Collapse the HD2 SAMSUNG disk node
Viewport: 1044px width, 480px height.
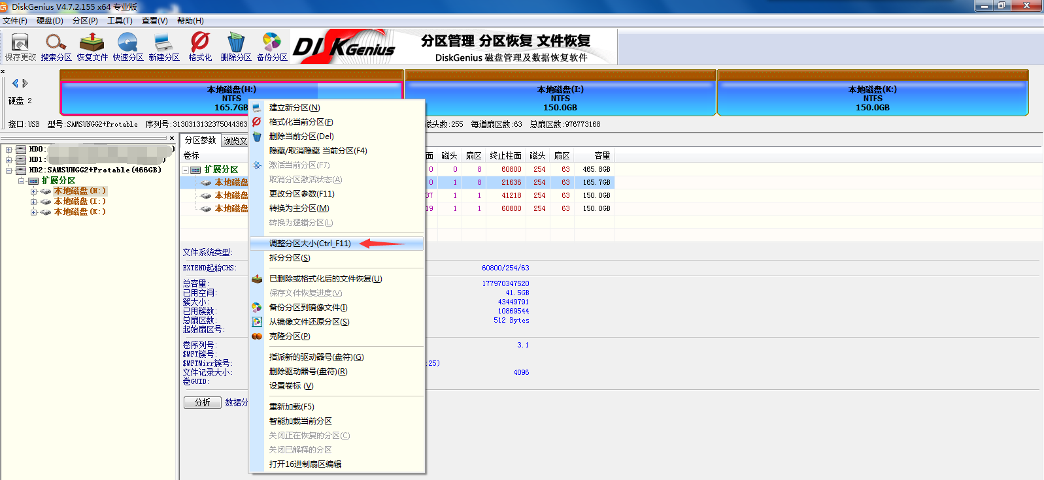click(x=9, y=170)
